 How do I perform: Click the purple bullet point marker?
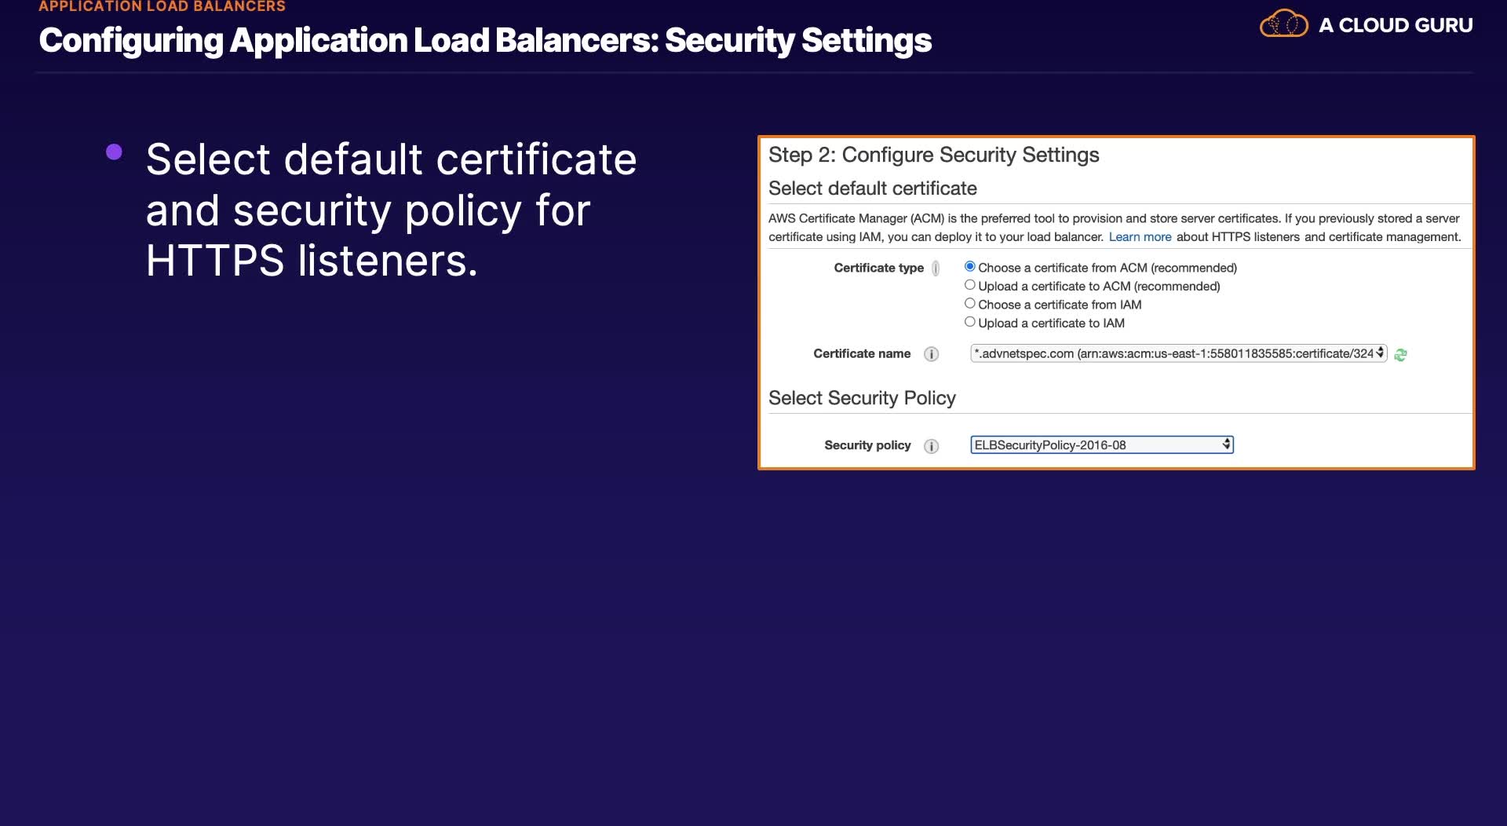coord(114,152)
